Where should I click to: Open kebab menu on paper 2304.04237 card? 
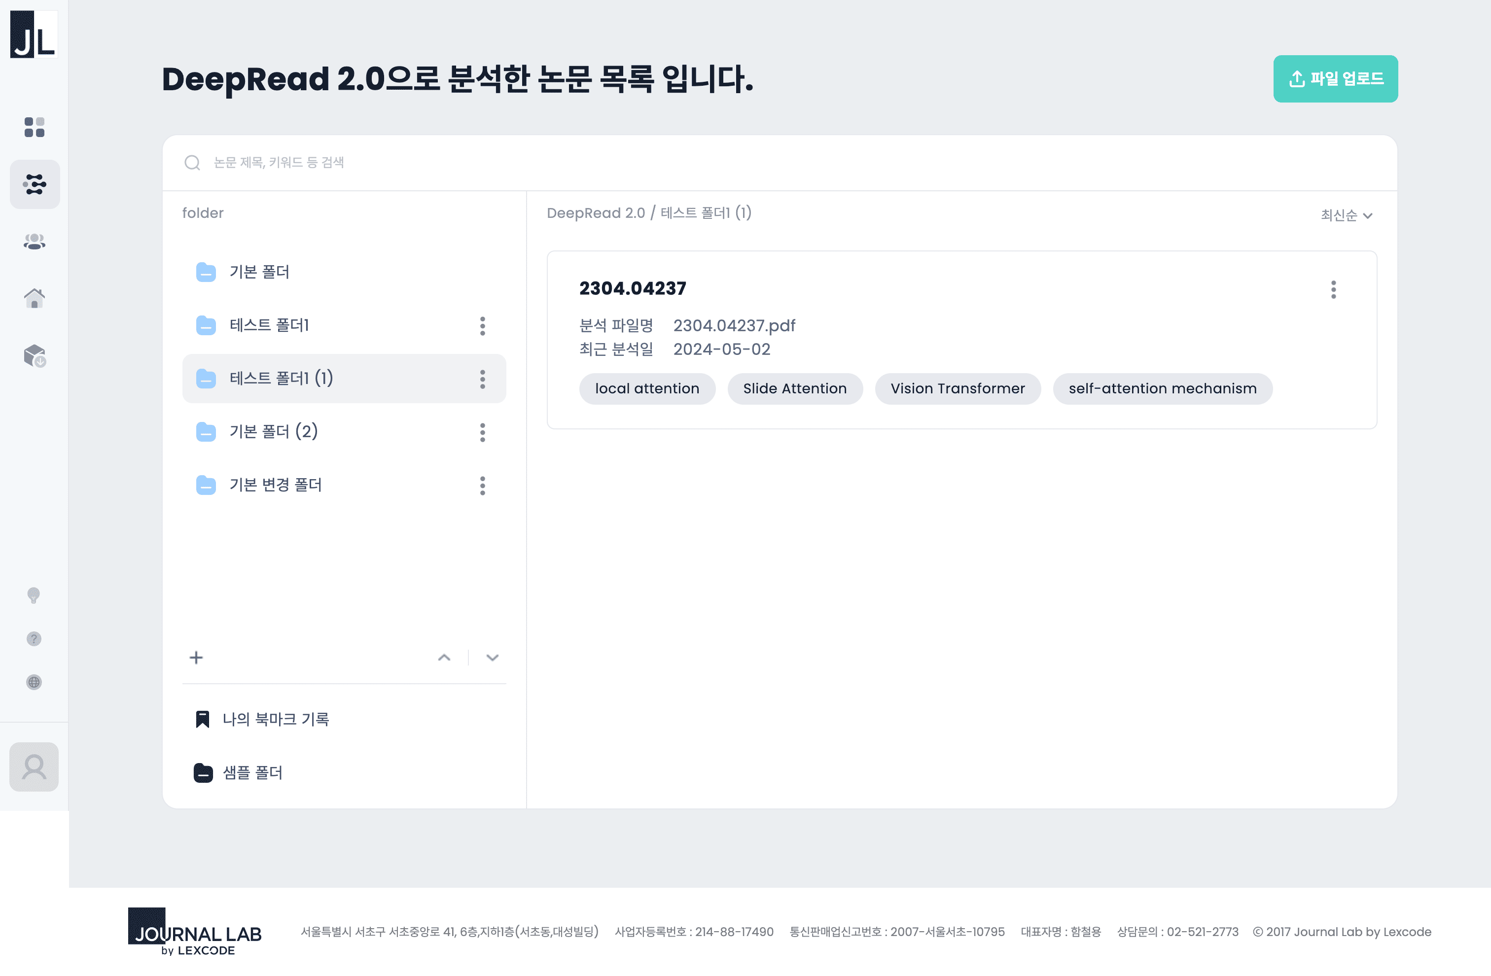pyautogui.click(x=1334, y=289)
